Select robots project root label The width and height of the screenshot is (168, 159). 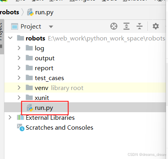[36, 38]
